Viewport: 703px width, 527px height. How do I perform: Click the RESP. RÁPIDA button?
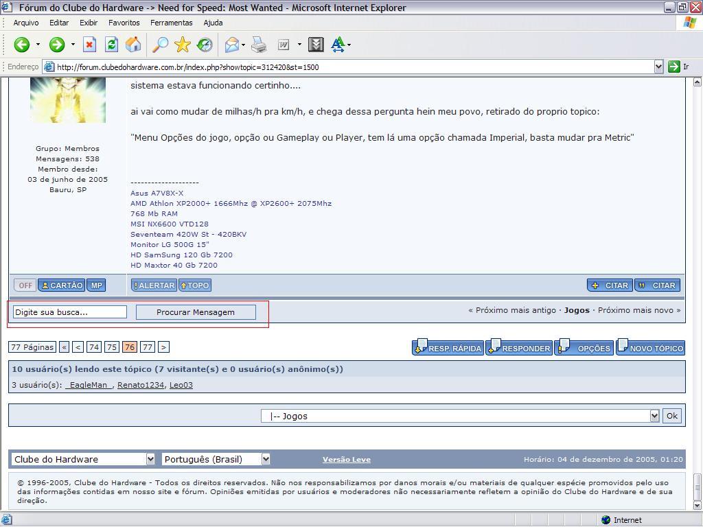(x=448, y=348)
